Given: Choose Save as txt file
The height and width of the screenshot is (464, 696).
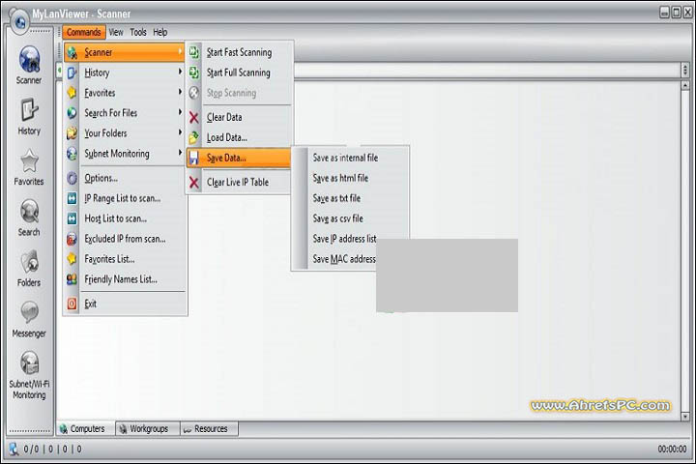Looking at the screenshot, I should pyautogui.click(x=336, y=198).
